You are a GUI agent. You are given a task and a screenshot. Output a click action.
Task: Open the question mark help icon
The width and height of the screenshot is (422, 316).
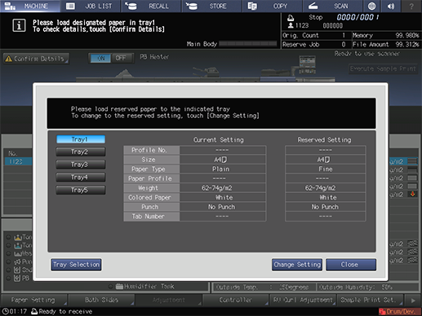coord(411,6)
